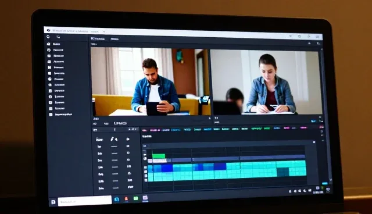Select the right preview showing the woman writing
Image resolution: width=372 pixels, height=214 pixels.
point(266,82)
